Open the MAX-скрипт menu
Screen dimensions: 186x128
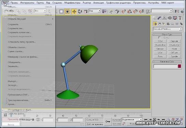point(168,3)
